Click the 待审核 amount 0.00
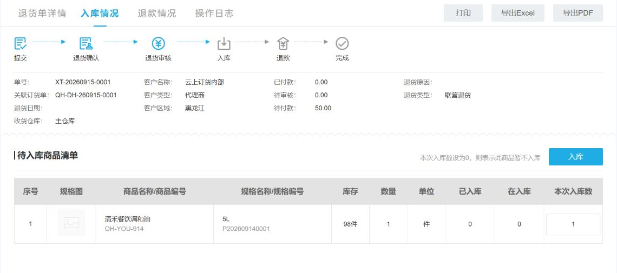Viewport: 617px width, 273px height. [321, 95]
